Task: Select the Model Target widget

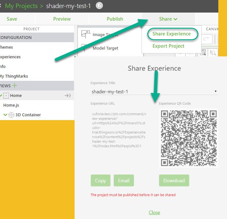Action: (105, 48)
